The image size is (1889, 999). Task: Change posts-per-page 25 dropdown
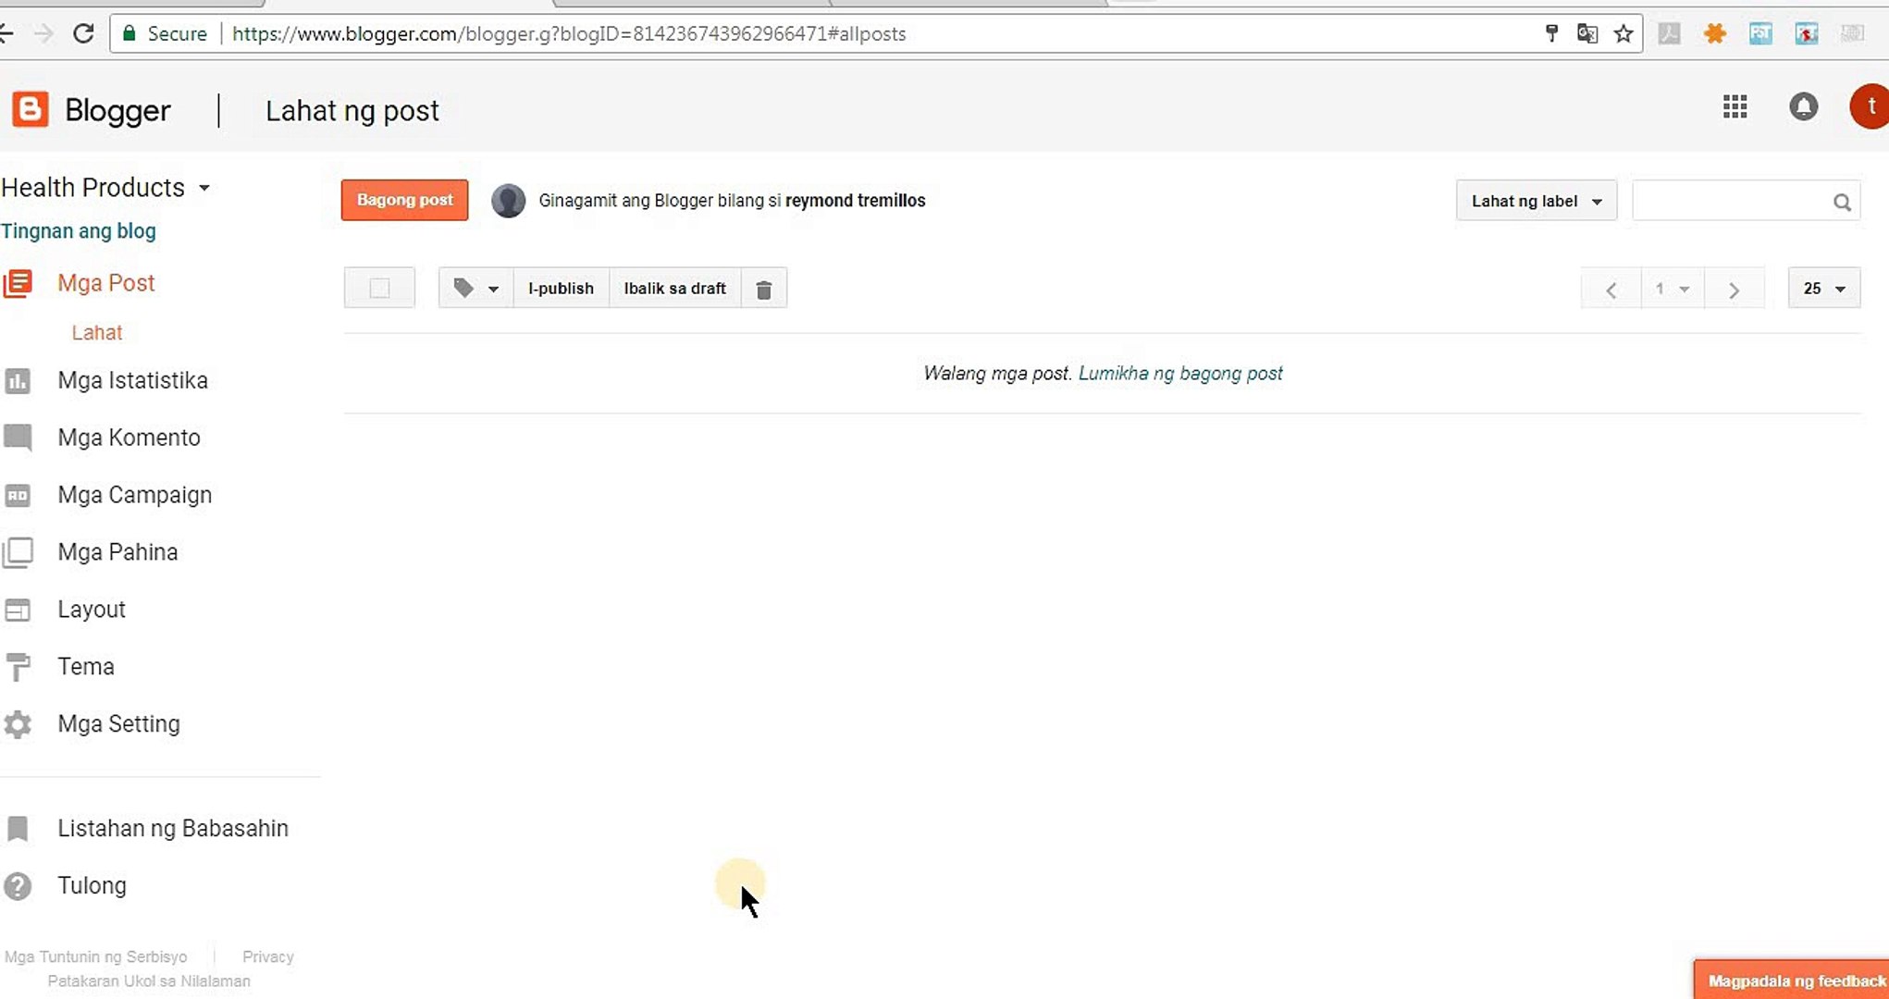coord(1823,289)
